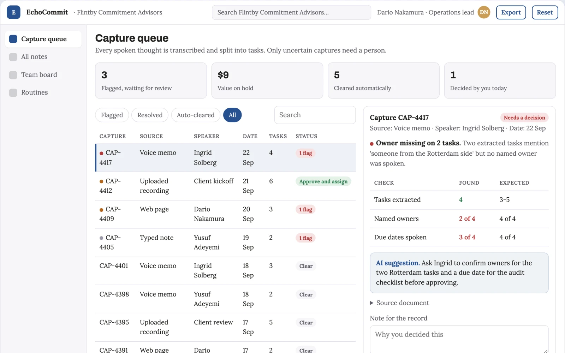Click the 1 flag badge on CAP-4405

[305, 238]
